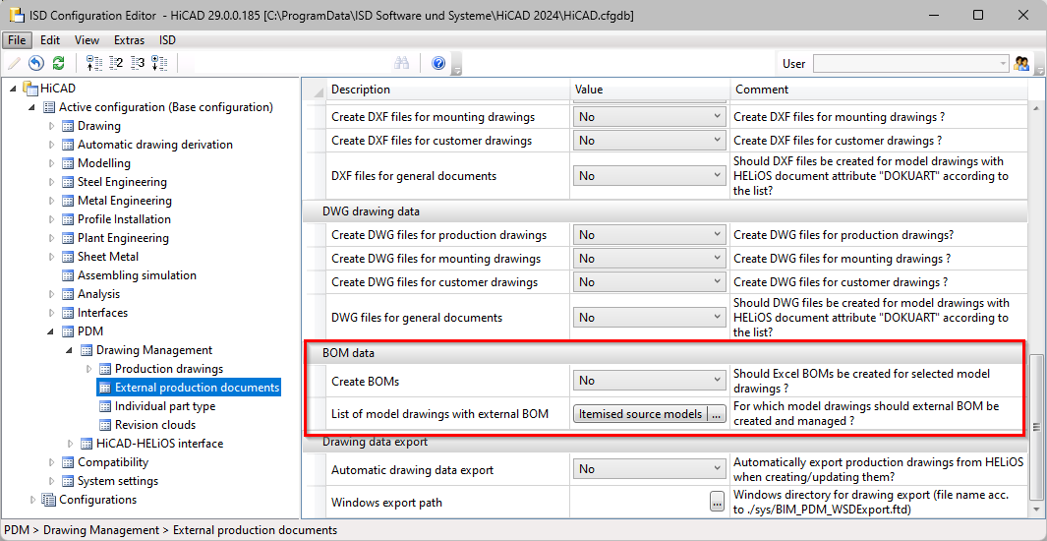The height and width of the screenshot is (541, 1047).
Task: Show tree level 3 via toolbar icon
Action: (138, 64)
